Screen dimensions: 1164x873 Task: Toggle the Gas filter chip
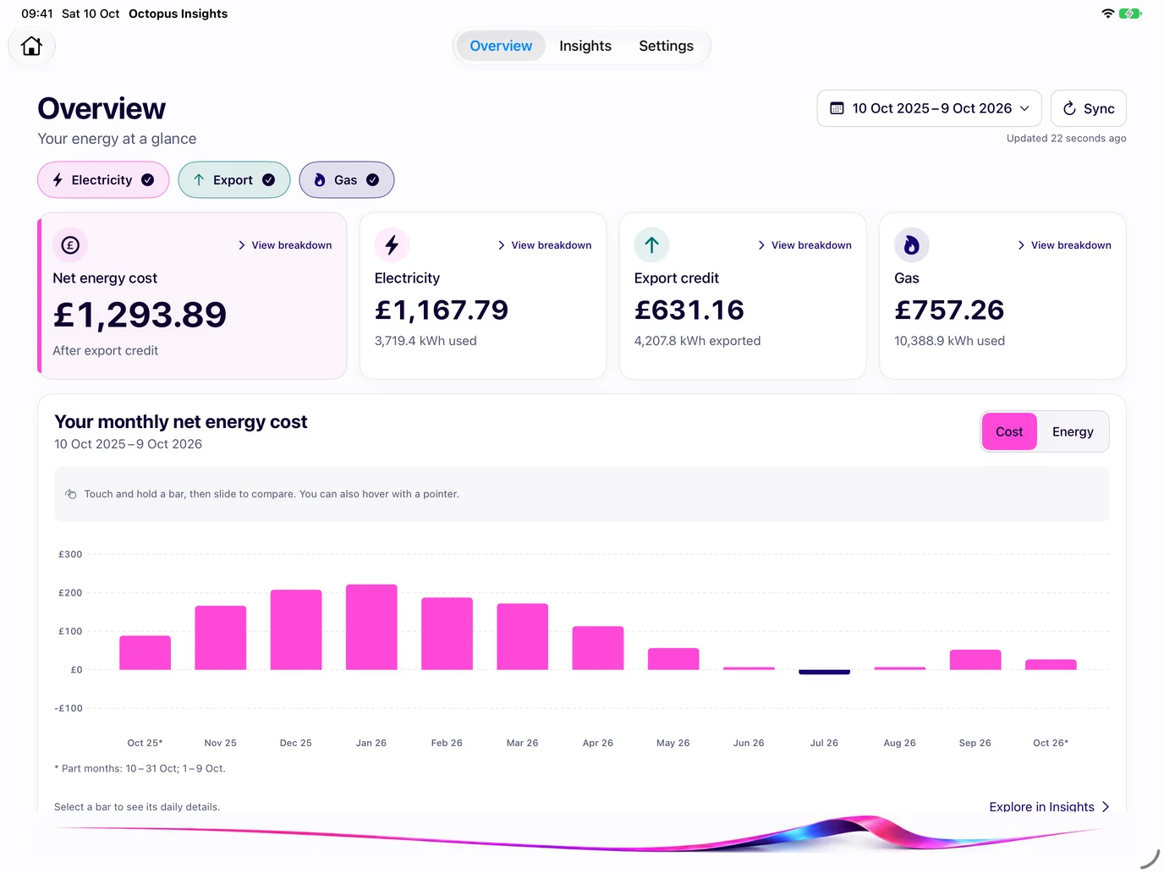tap(347, 180)
